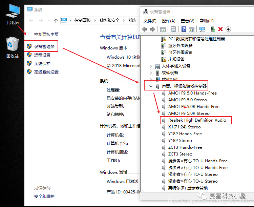Open the 安全和维护 link
254x207 pixels.
[44, 196]
